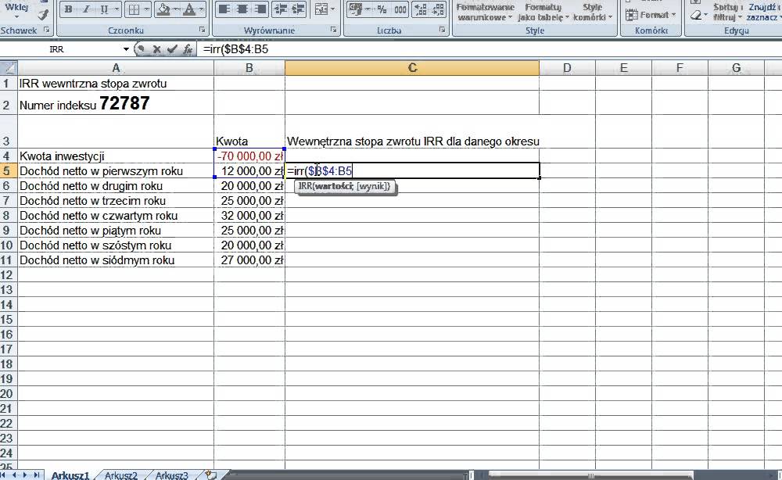Viewport: 782px width, 480px height.
Task: Select row 5 header
Action: point(9,171)
